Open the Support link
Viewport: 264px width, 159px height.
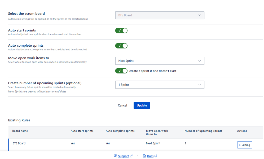tap(124, 156)
